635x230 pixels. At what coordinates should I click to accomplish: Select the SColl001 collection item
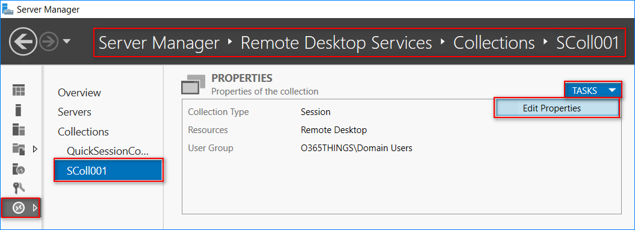click(x=108, y=170)
